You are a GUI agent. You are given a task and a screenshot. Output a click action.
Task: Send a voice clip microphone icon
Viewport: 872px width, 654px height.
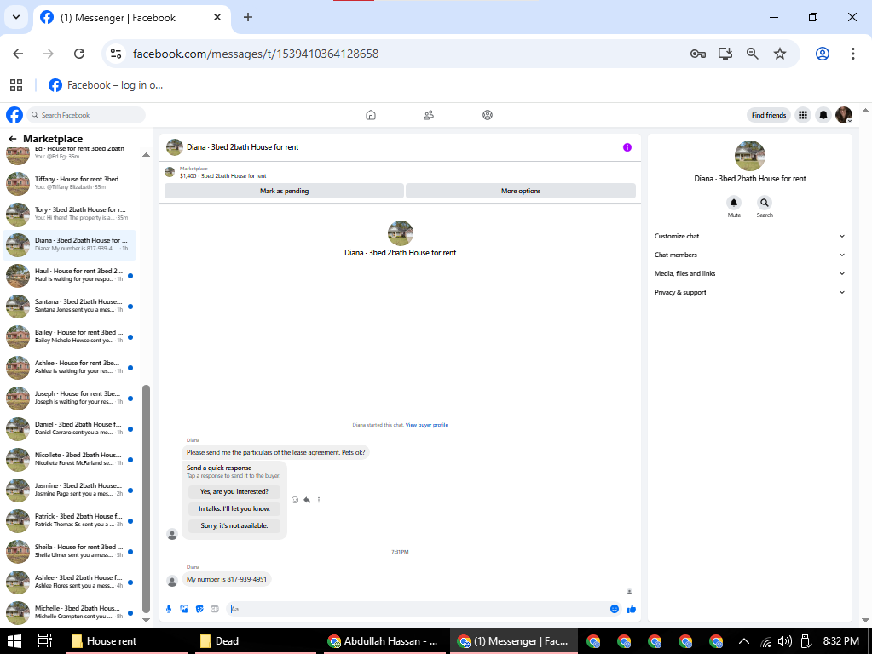click(x=169, y=609)
